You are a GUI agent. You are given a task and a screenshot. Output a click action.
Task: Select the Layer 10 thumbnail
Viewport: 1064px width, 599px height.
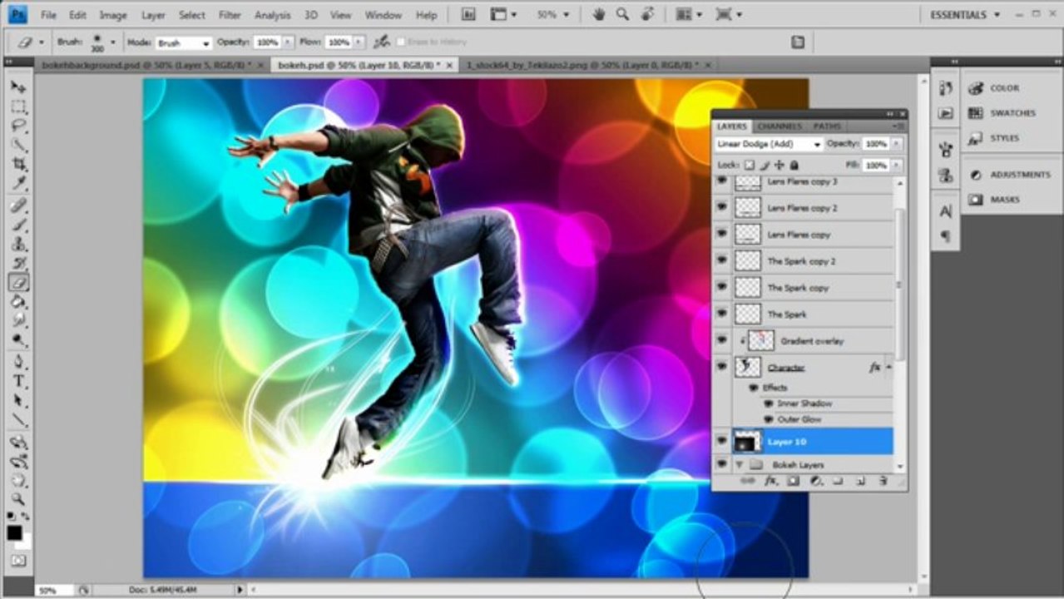click(747, 442)
